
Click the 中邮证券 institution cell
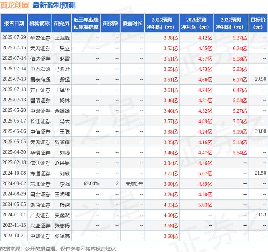(40, 236)
